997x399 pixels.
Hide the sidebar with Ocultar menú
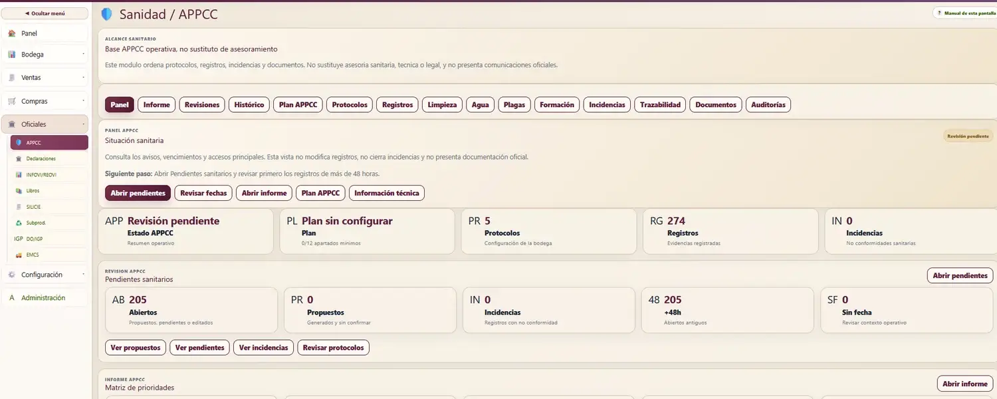point(45,13)
